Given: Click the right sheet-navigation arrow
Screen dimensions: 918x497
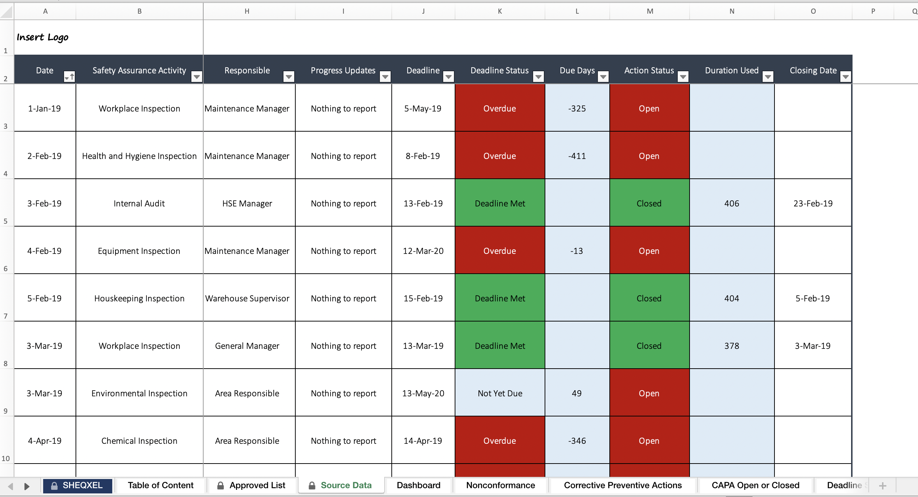Looking at the screenshot, I should 27,486.
